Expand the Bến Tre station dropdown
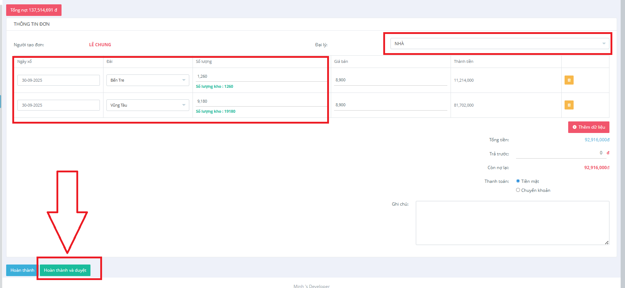625x288 pixels. 148,80
